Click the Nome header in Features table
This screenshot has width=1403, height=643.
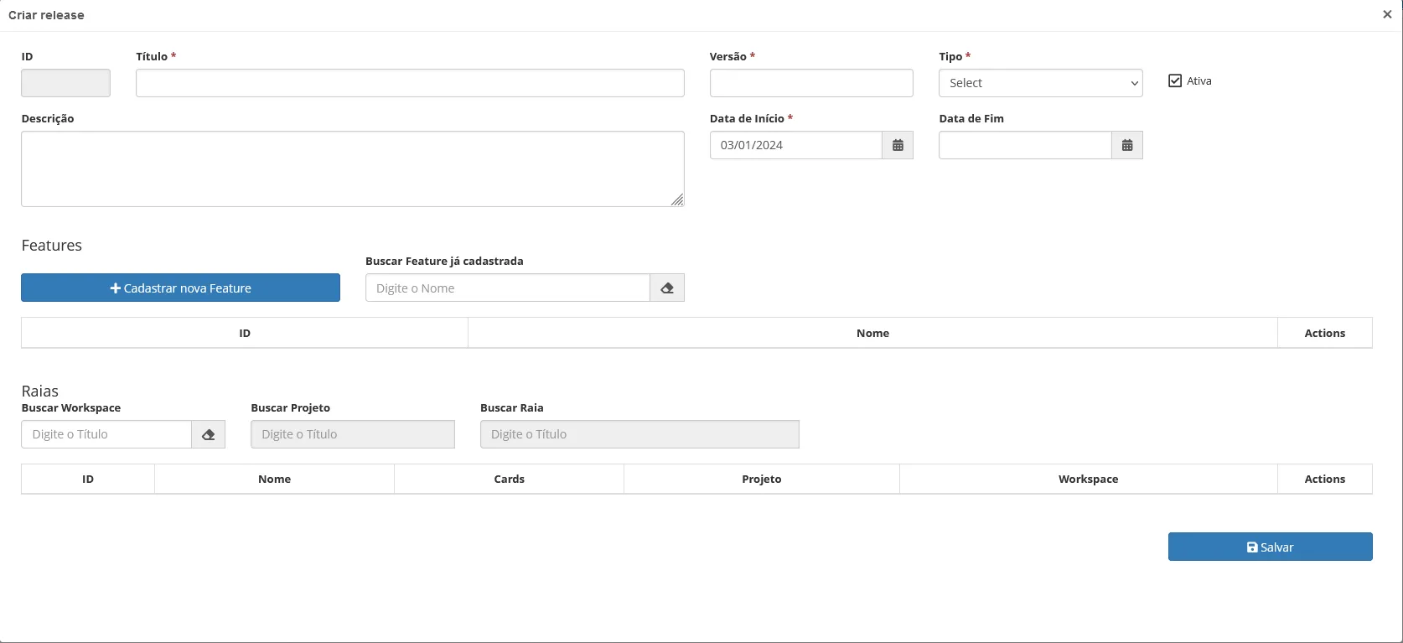872,333
